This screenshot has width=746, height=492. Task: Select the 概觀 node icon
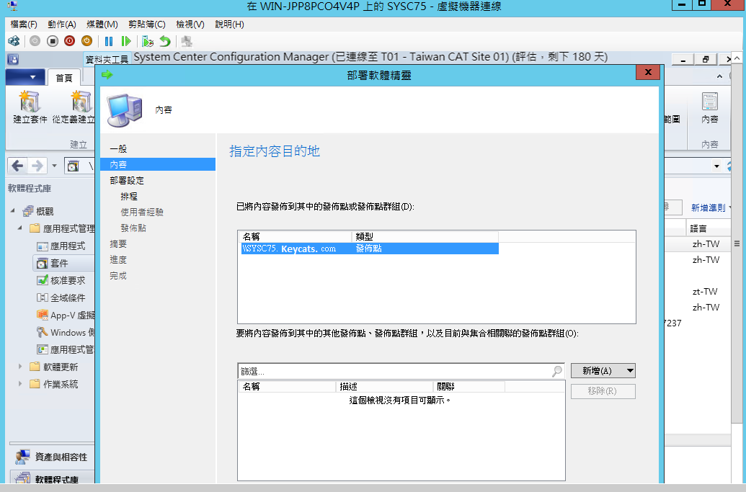click(28, 211)
